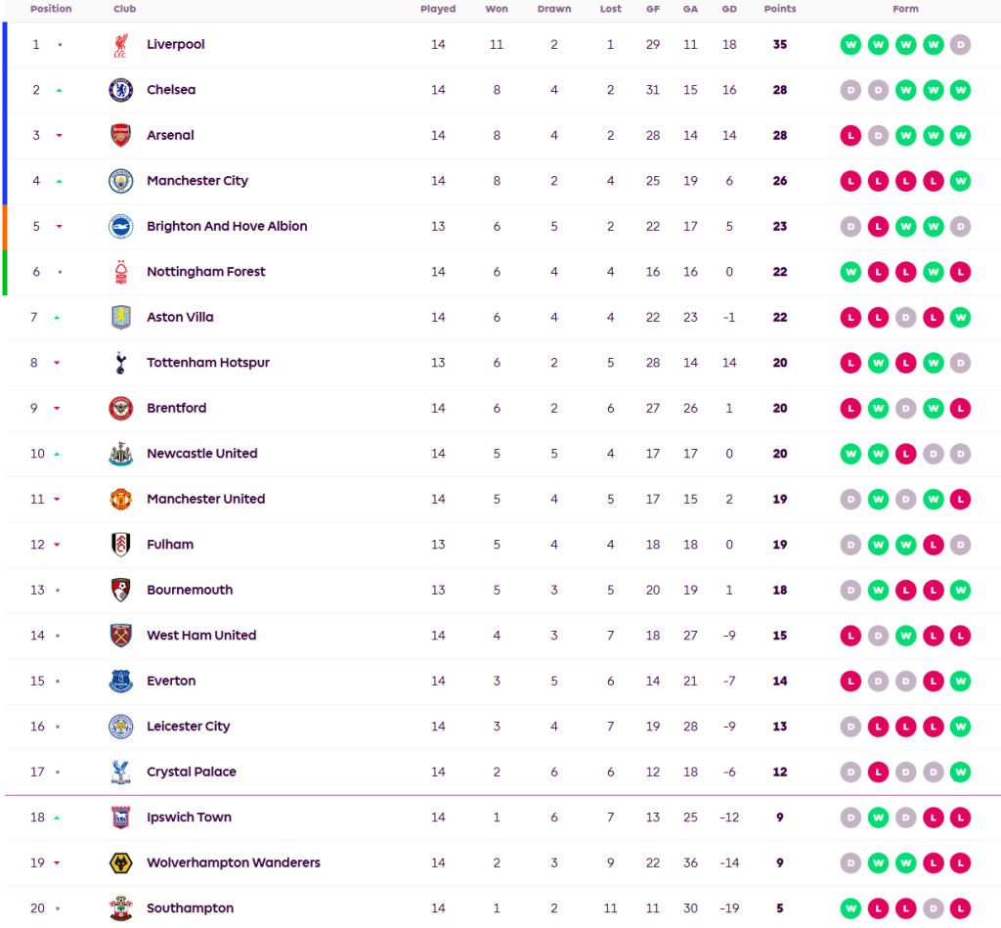Viewport: 1001px width, 928px height.
Task: Click the Arsenal crest icon
Action: coord(120,136)
